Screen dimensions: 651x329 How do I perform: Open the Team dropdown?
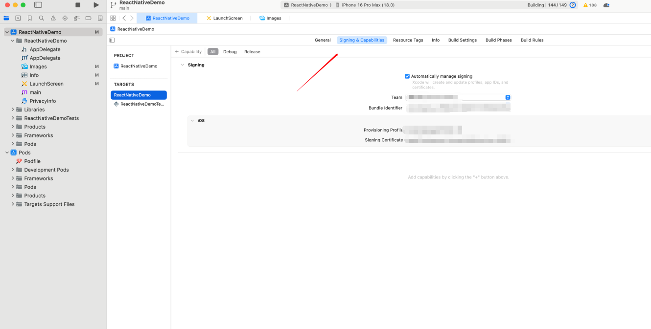[x=458, y=97]
